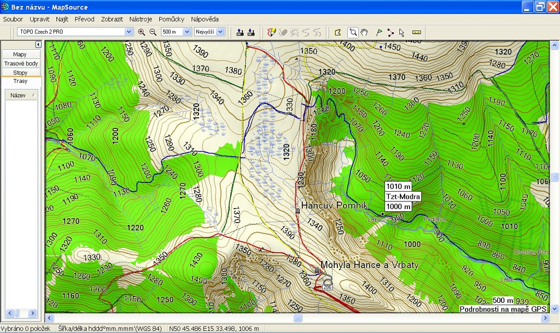
Task: Click 'Vybráno 0 položek' in status bar
Action: 25,329
